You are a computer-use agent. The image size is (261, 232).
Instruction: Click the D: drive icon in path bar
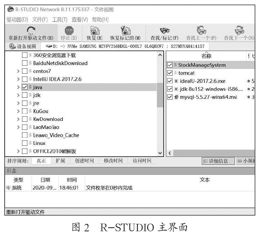pyautogui.click(x=49, y=46)
